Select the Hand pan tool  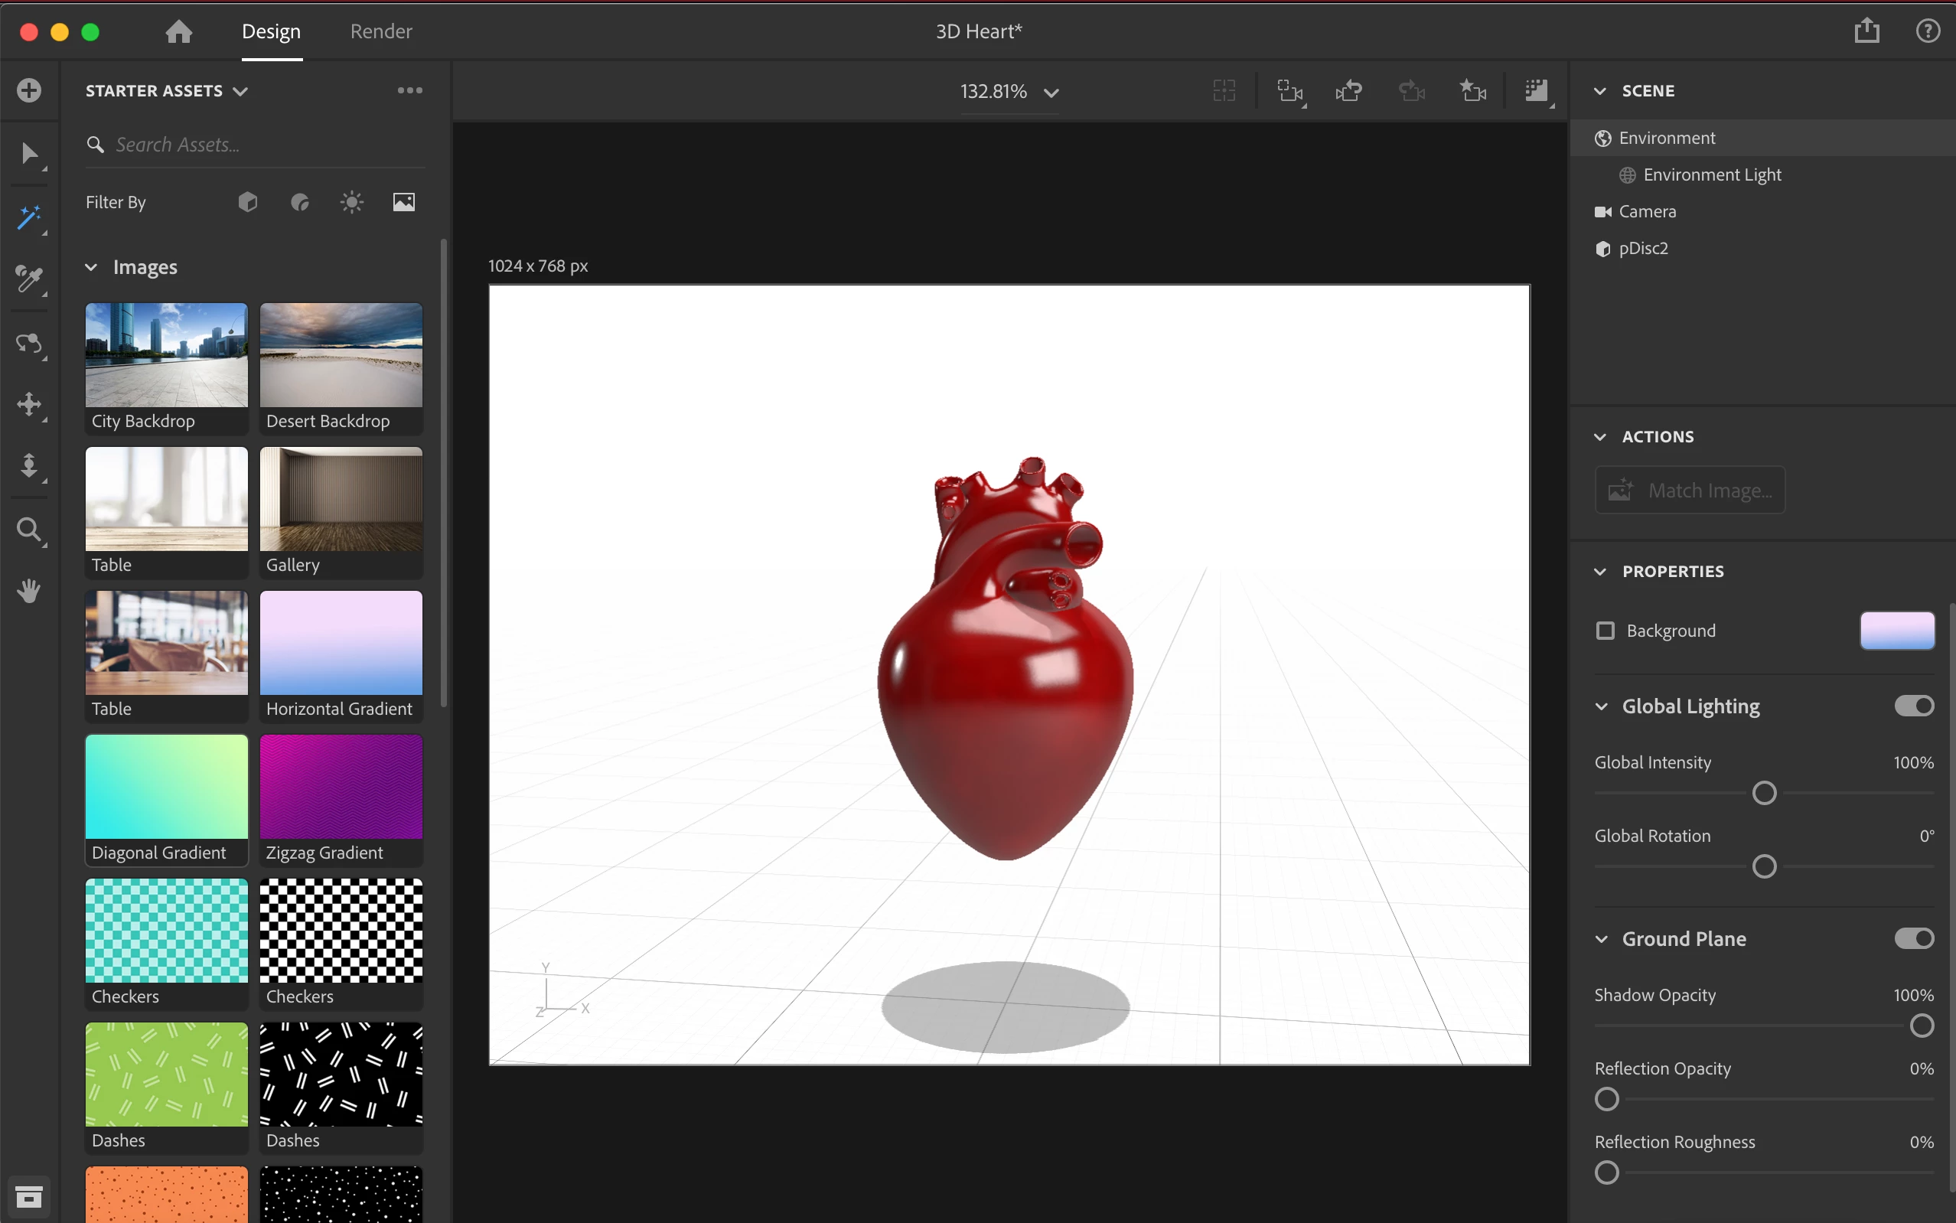point(29,591)
